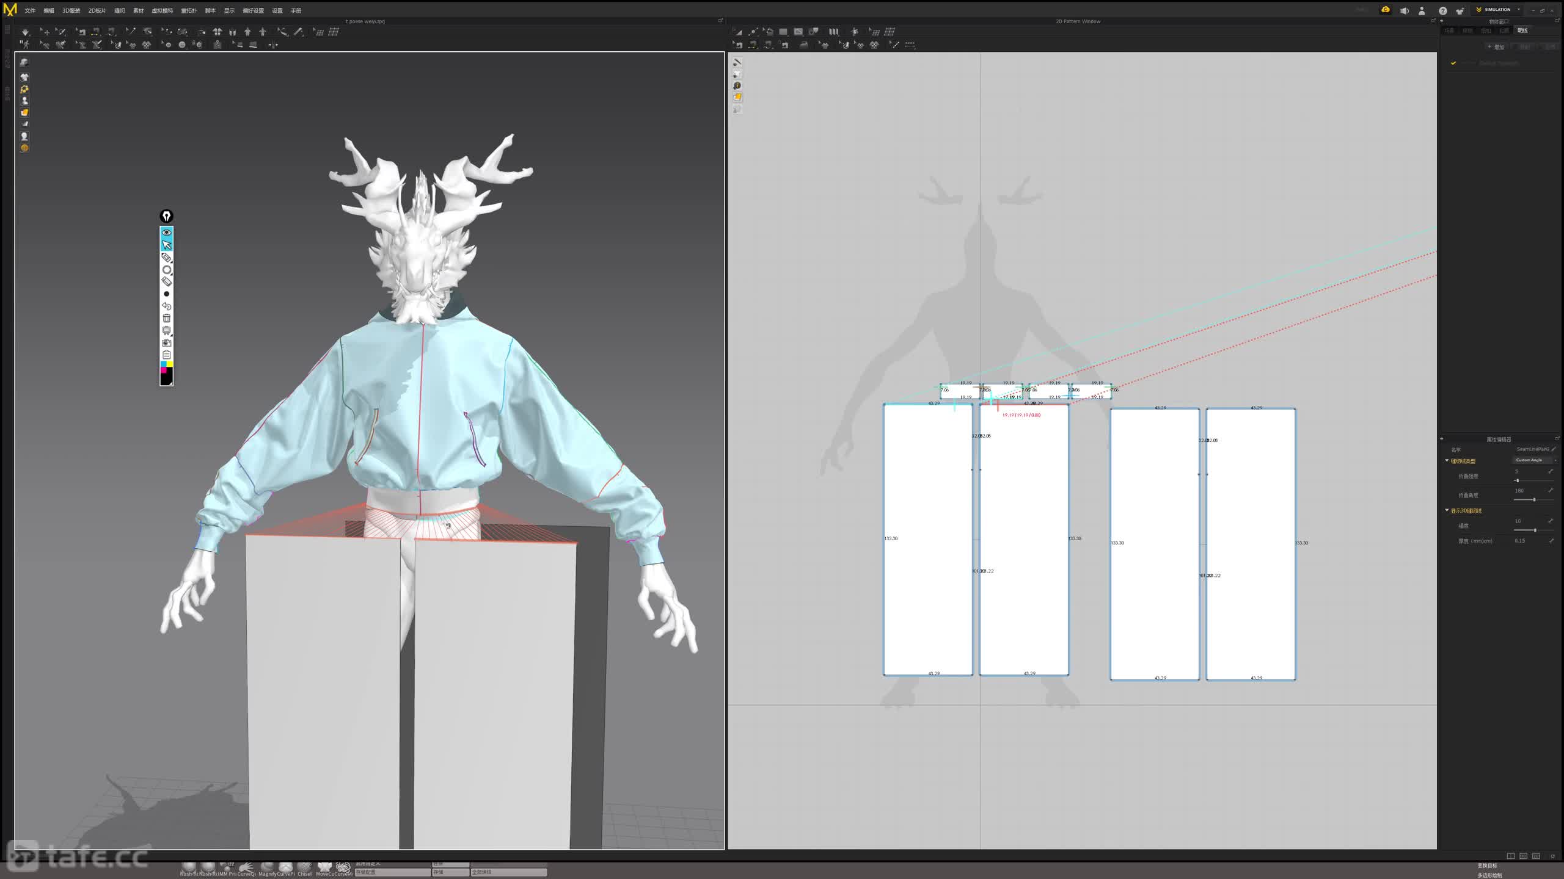Click the edit pencil beside thickness value 0.15
Screen dimensions: 1564x879
pos(1551,540)
